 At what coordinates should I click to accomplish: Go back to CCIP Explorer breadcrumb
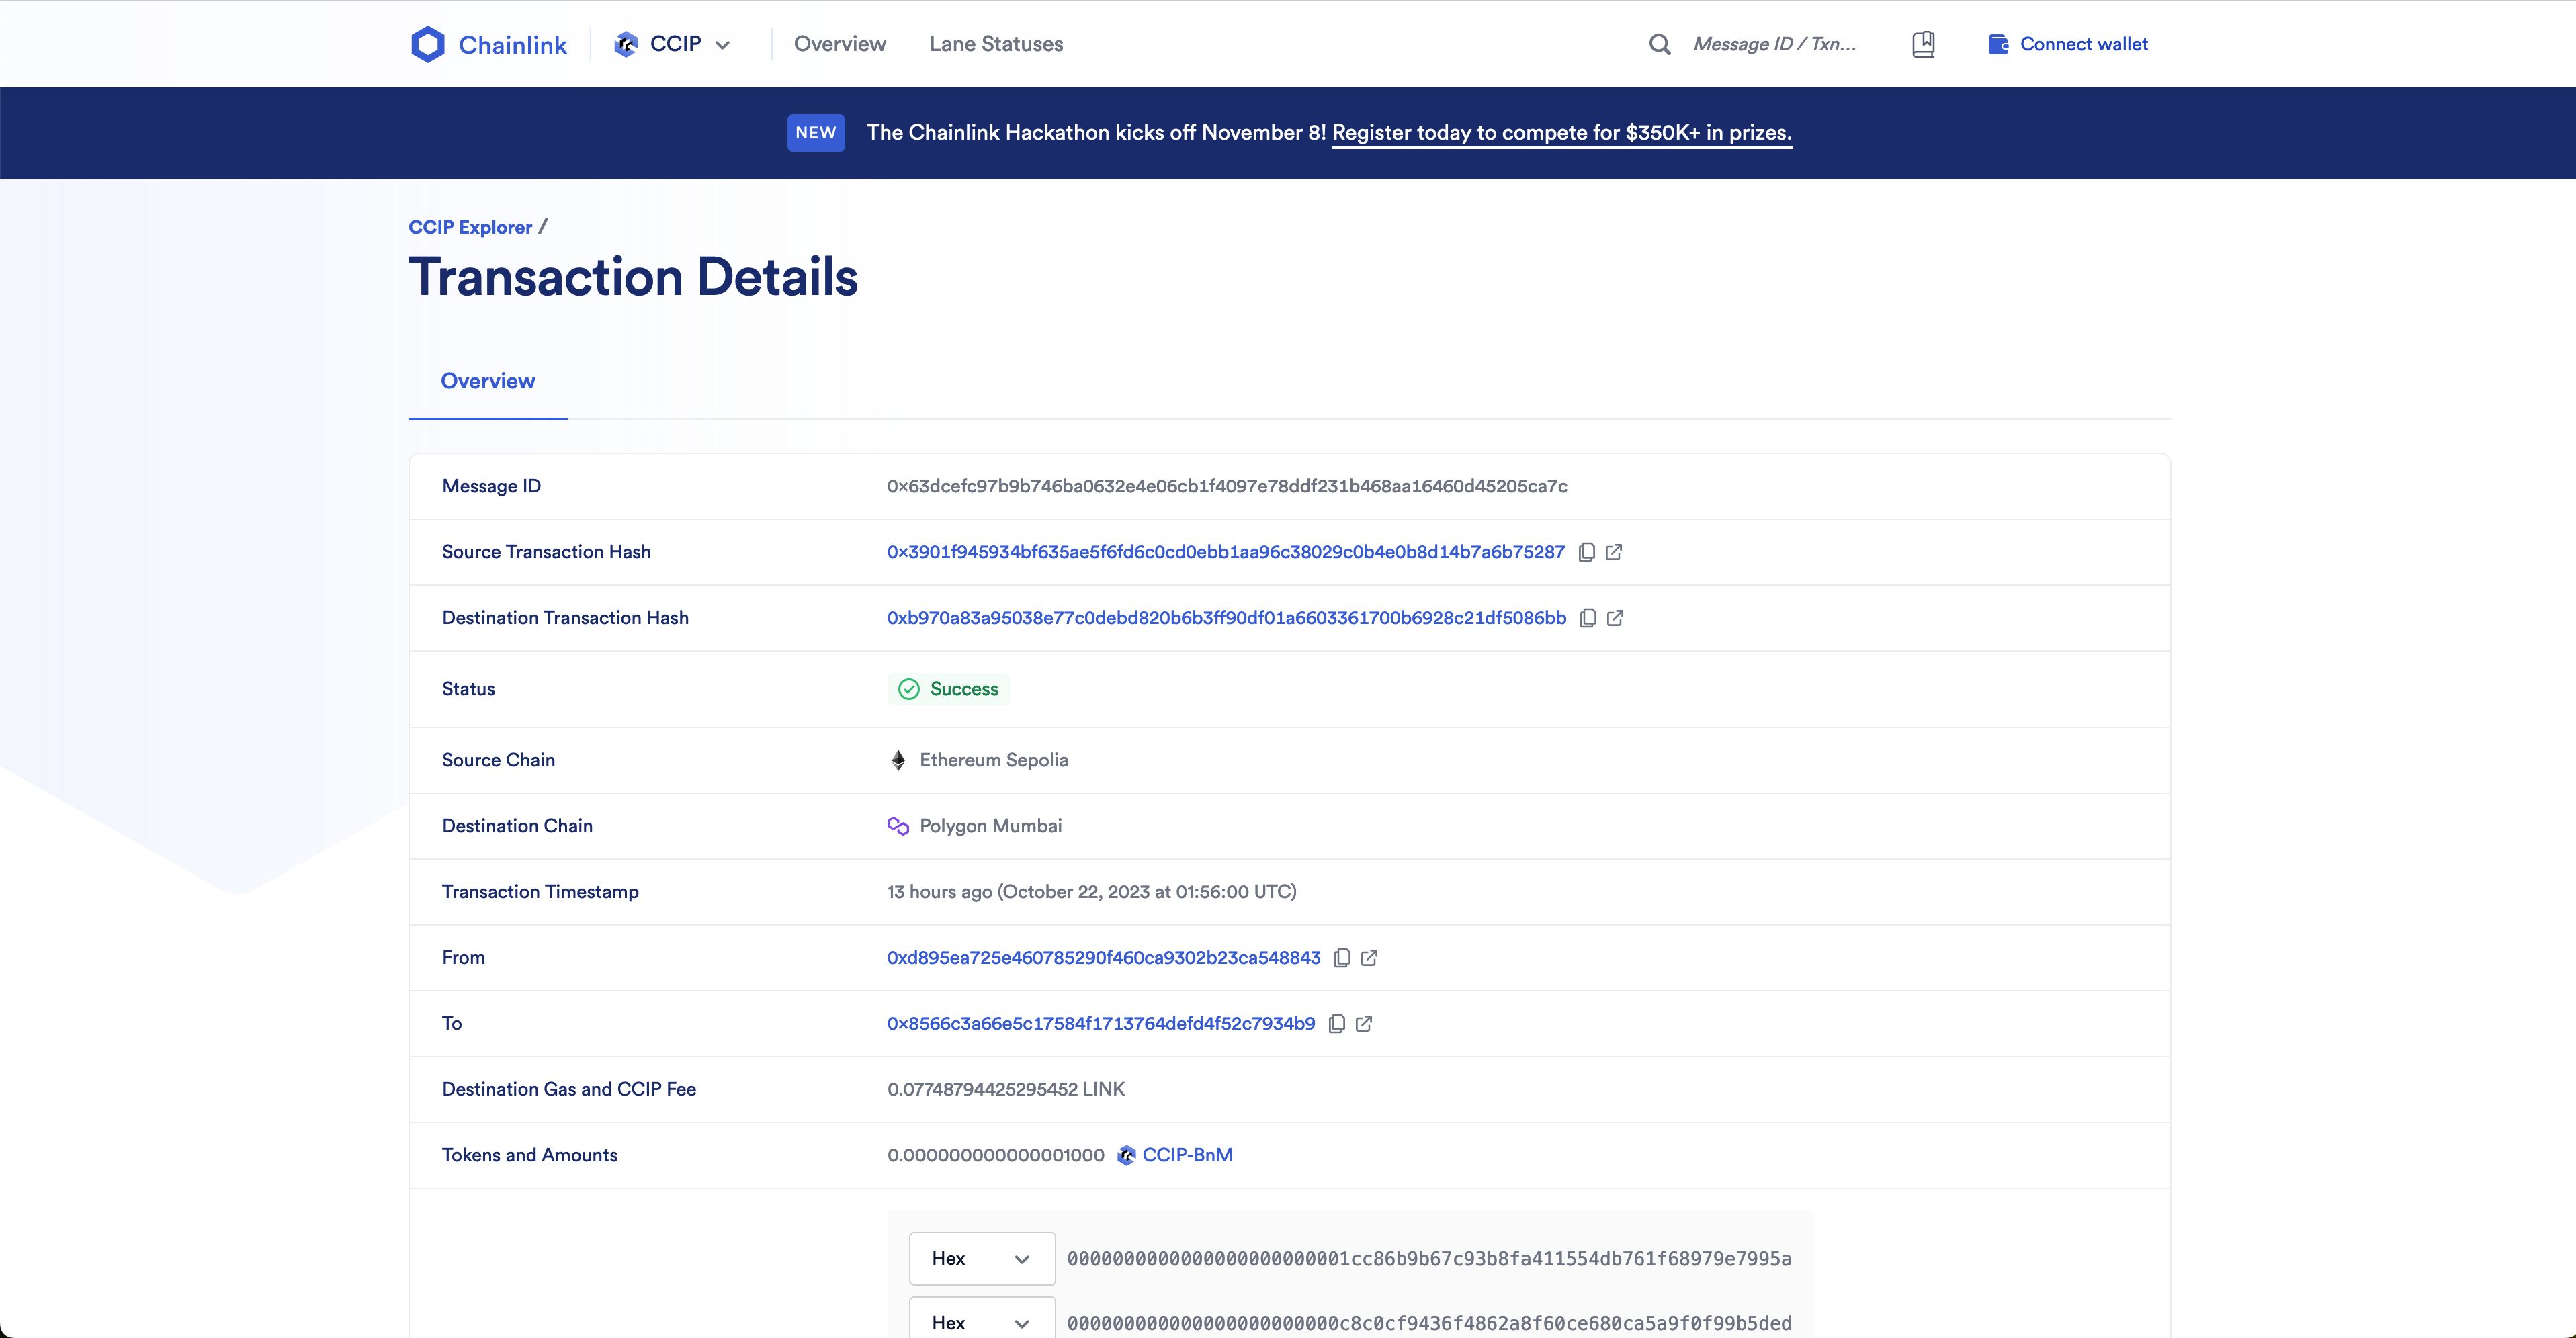pos(470,227)
